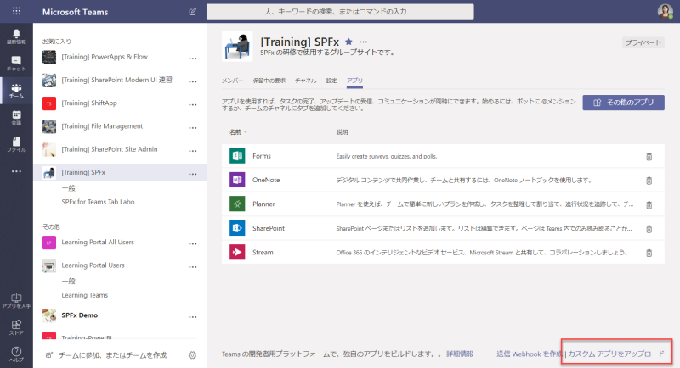The image size is (680, 368).
Task: Delete the Stream app with trash icon
Action: click(x=649, y=253)
